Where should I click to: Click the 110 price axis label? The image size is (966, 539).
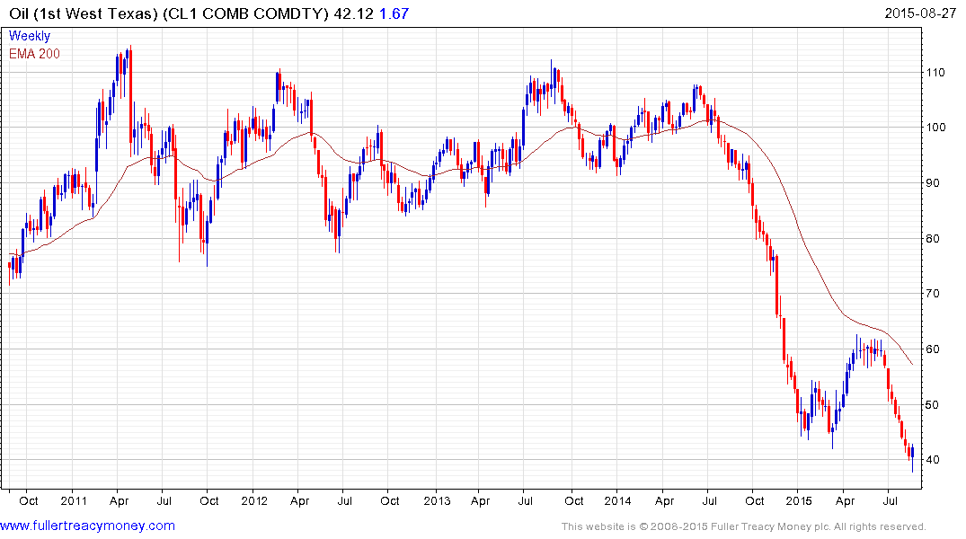[935, 72]
